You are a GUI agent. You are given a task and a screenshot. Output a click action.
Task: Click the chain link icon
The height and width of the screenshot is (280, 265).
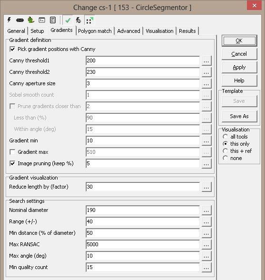tap(20, 20)
